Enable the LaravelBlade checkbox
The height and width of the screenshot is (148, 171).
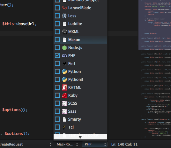pyautogui.click(x=57, y=8)
